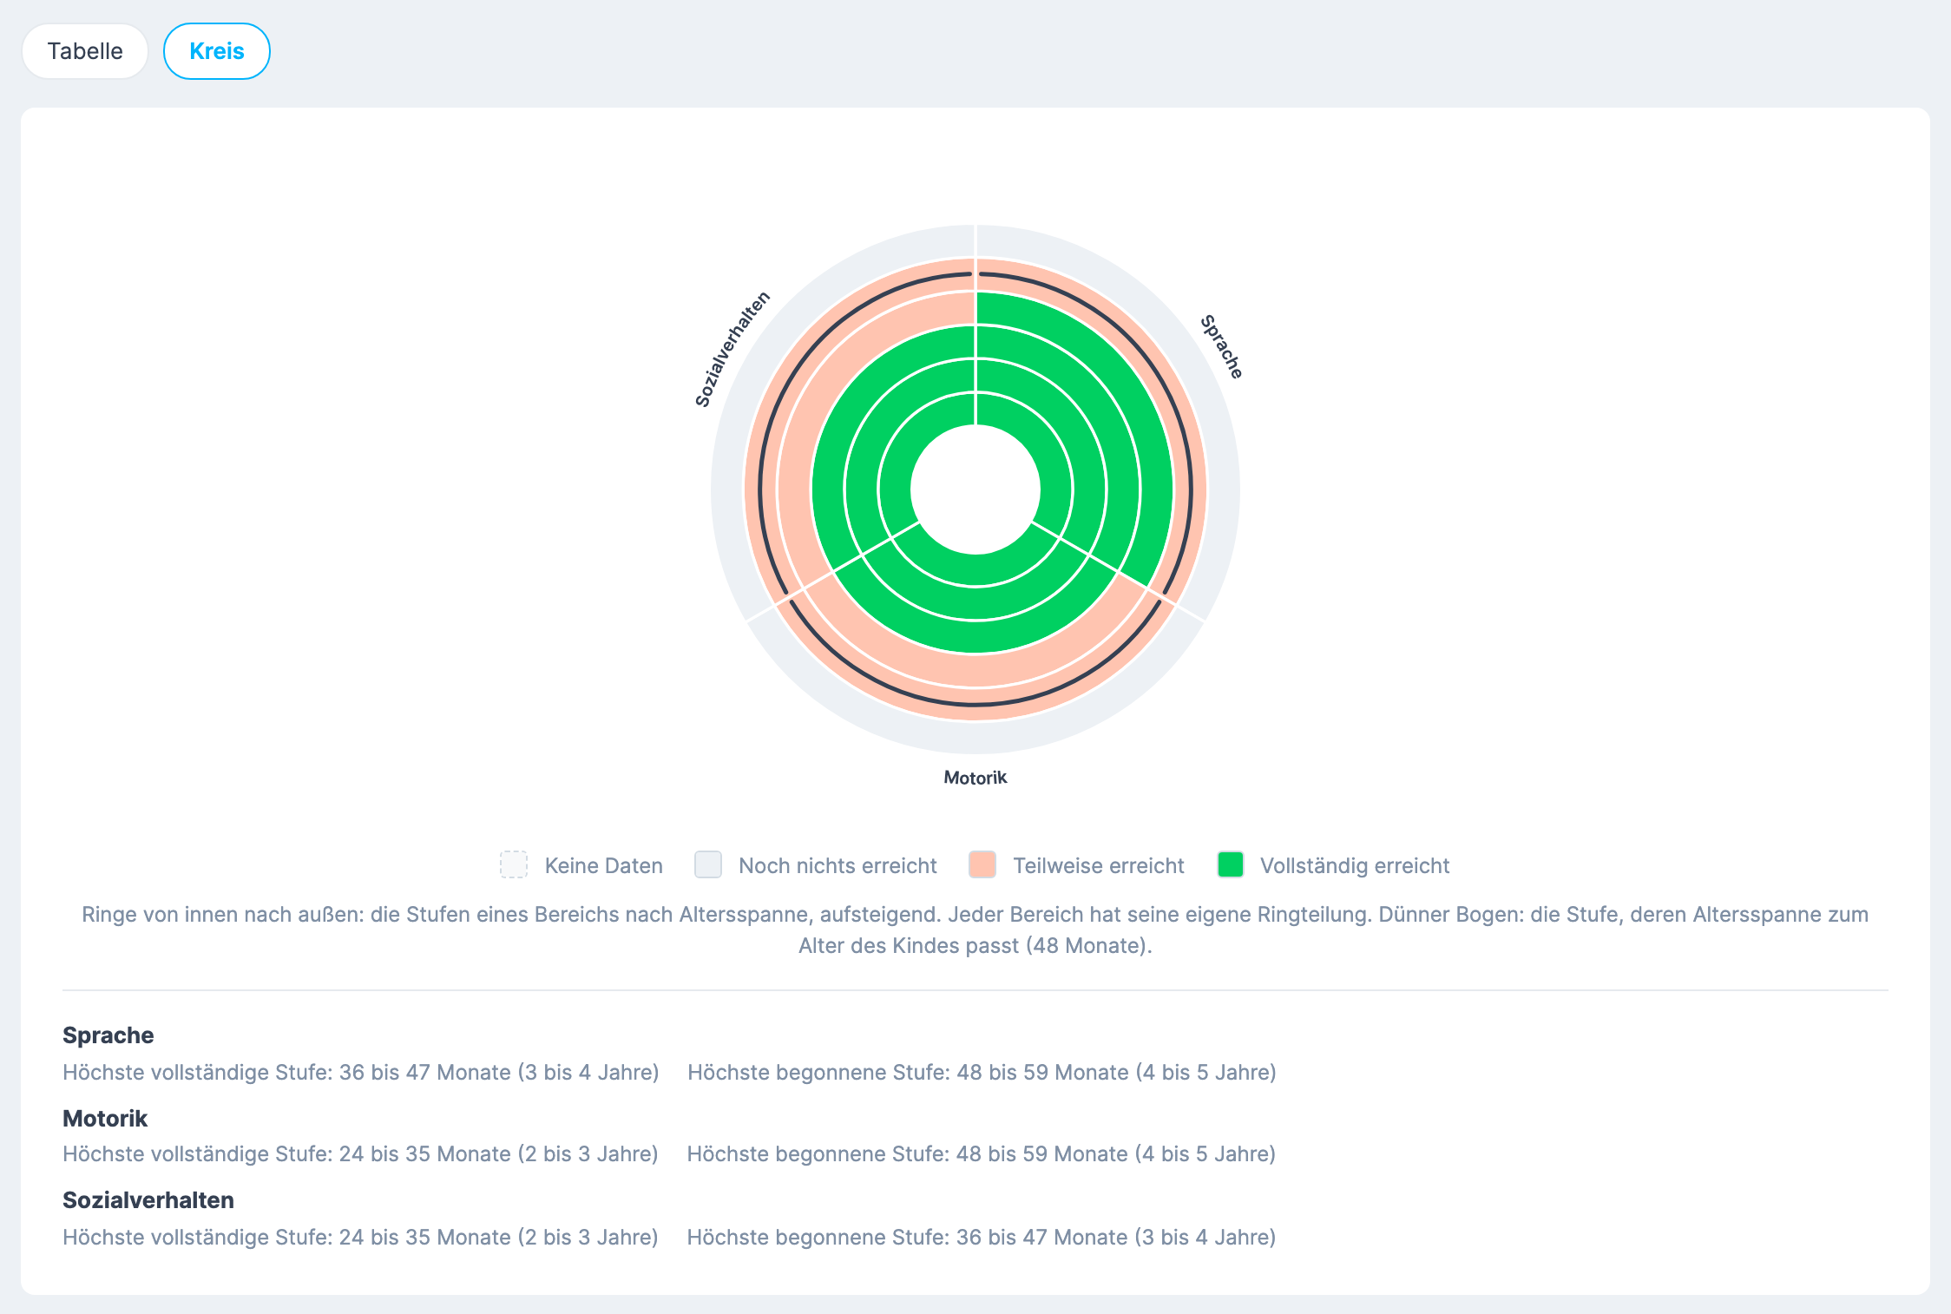Click the 'Noch nichts erreicht' legend text
Viewport: 1951px width, 1314px height.
[x=838, y=865]
